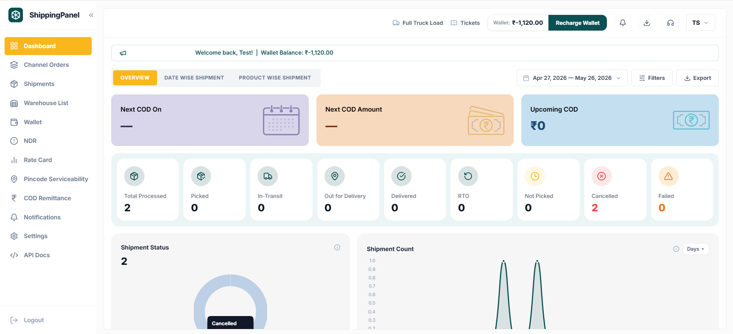Click the ShippingPanel logo icon
Viewport: 733px width, 334px height.
pos(16,15)
